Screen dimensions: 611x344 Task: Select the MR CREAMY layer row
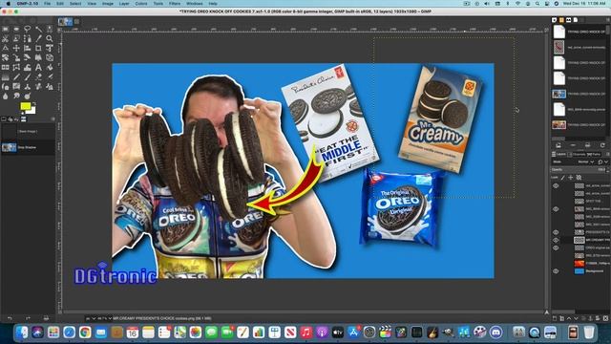coord(580,240)
